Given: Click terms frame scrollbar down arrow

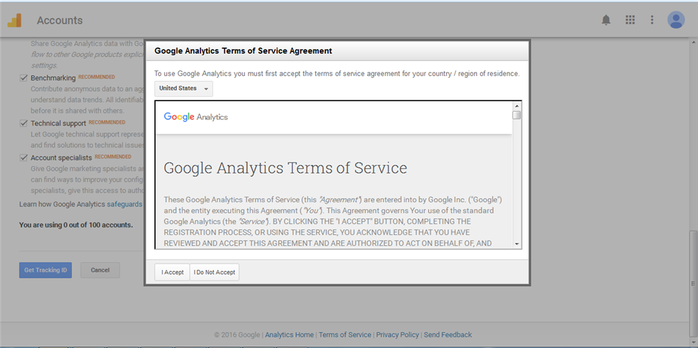Looking at the screenshot, I should click(x=517, y=244).
